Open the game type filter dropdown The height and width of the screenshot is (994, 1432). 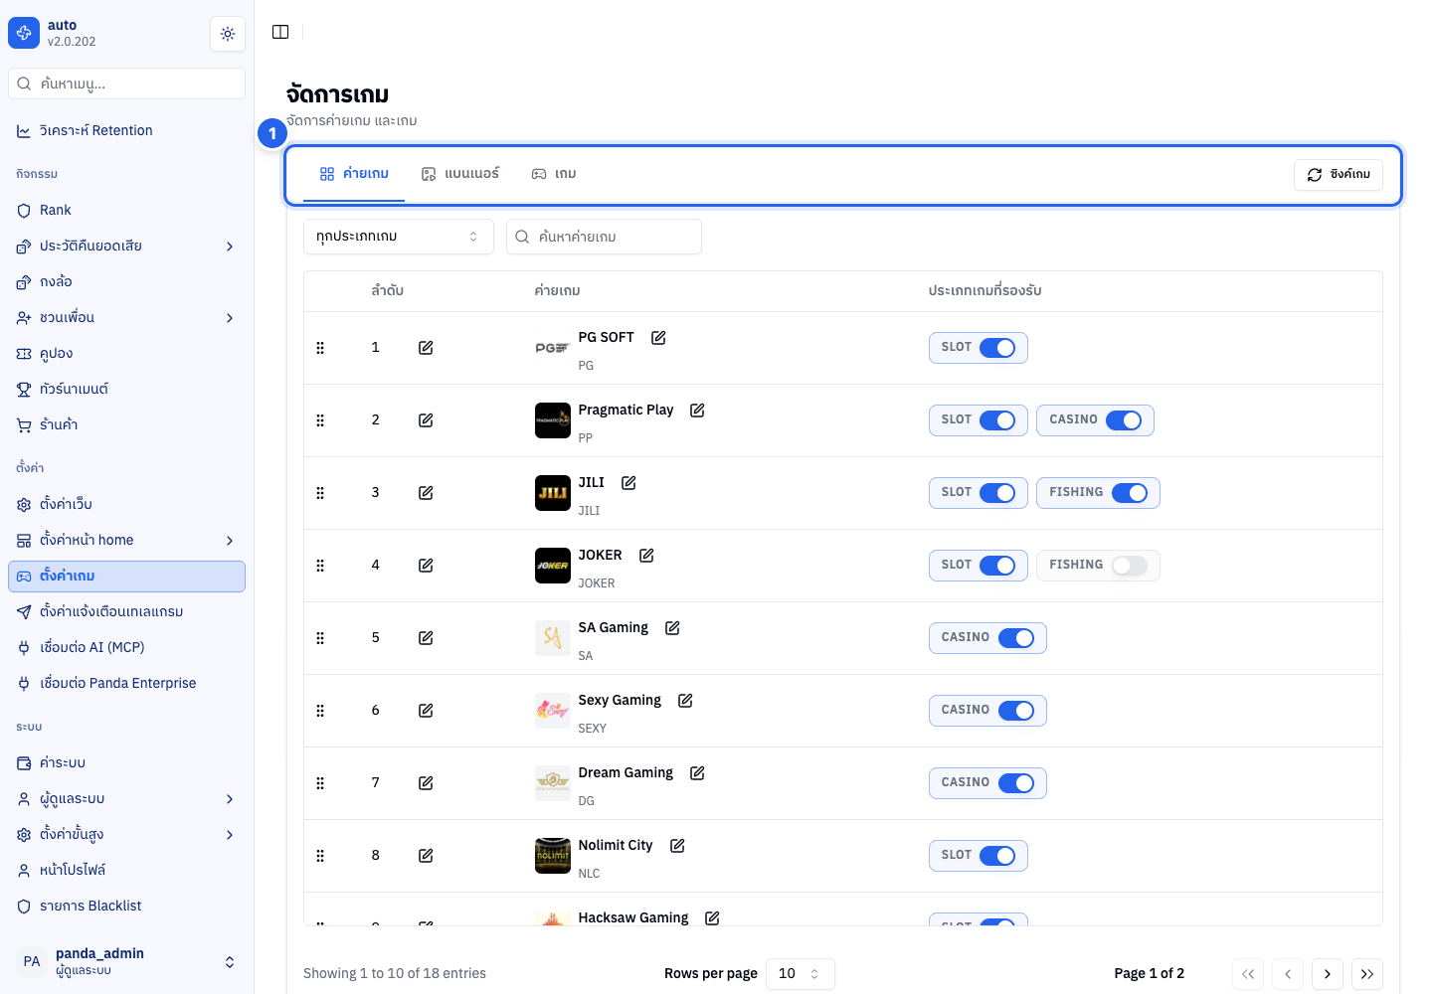pyautogui.click(x=399, y=237)
